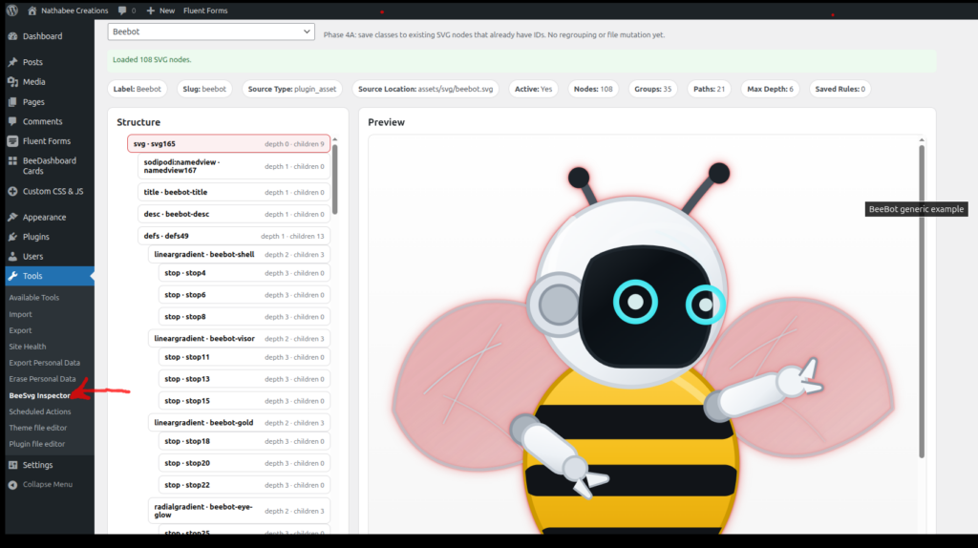Click the Posts pin icon
The height and width of the screenshot is (548, 978).
pos(12,62)
